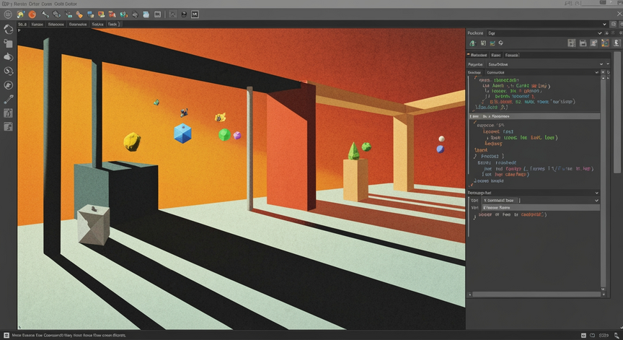Image resolution: width=623 pixels, height=340 pixels.
Task: Click the horizontal scrollbar below console
Action: point(536,295)
